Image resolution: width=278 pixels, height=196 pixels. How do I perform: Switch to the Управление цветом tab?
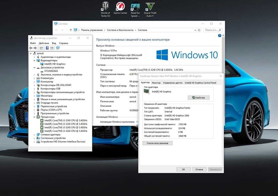pyautogui.click(x=172, y=83)
